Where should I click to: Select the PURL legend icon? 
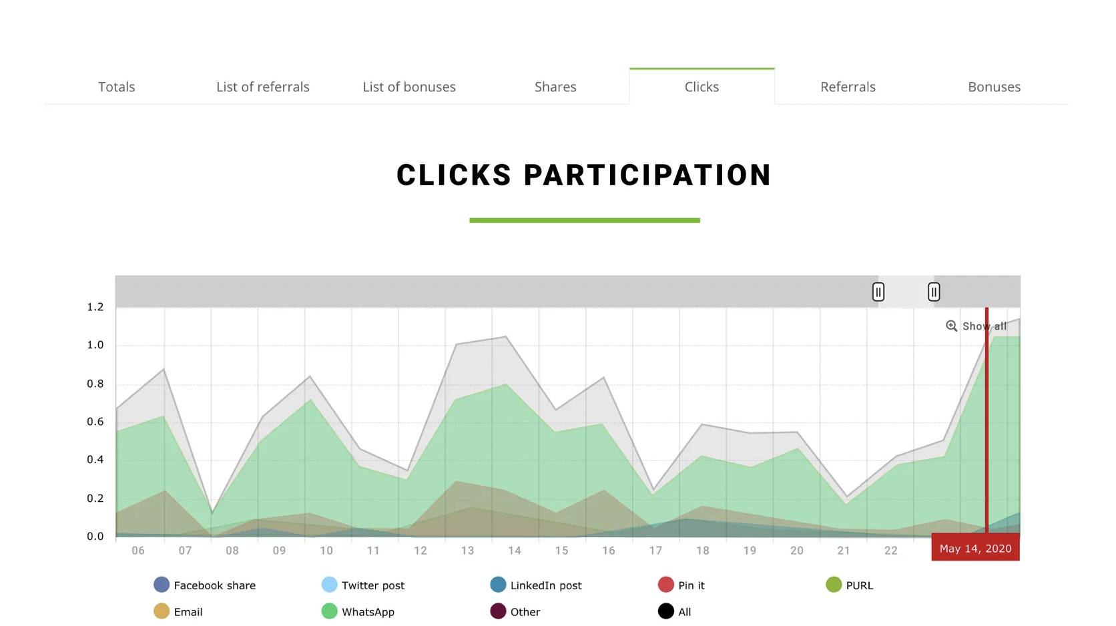833,584
